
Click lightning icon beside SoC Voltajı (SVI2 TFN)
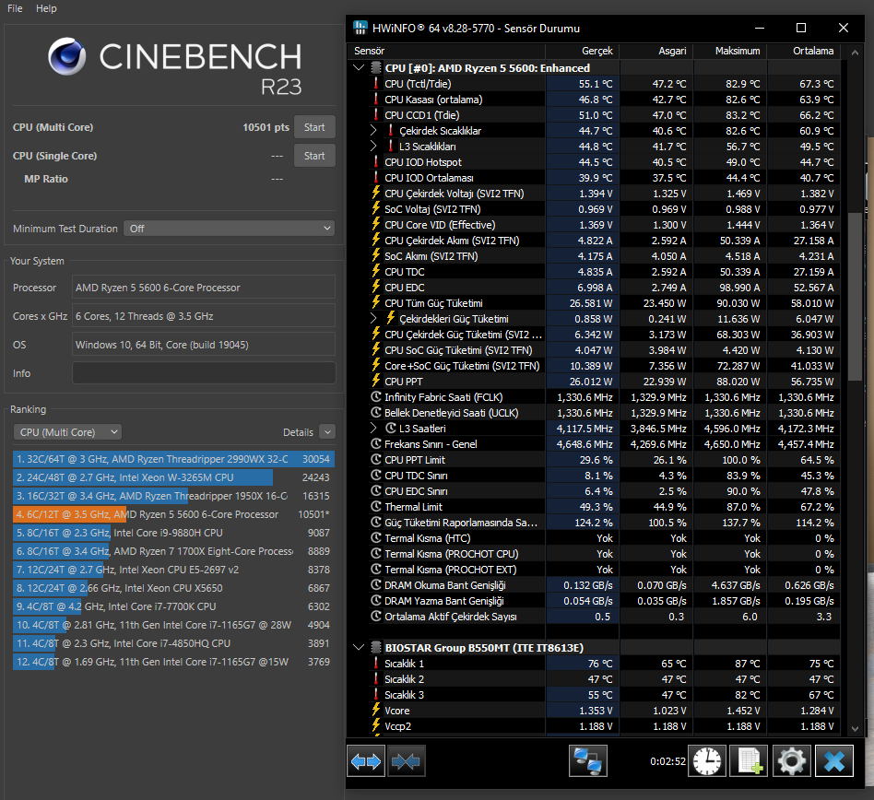click(376, 209)
